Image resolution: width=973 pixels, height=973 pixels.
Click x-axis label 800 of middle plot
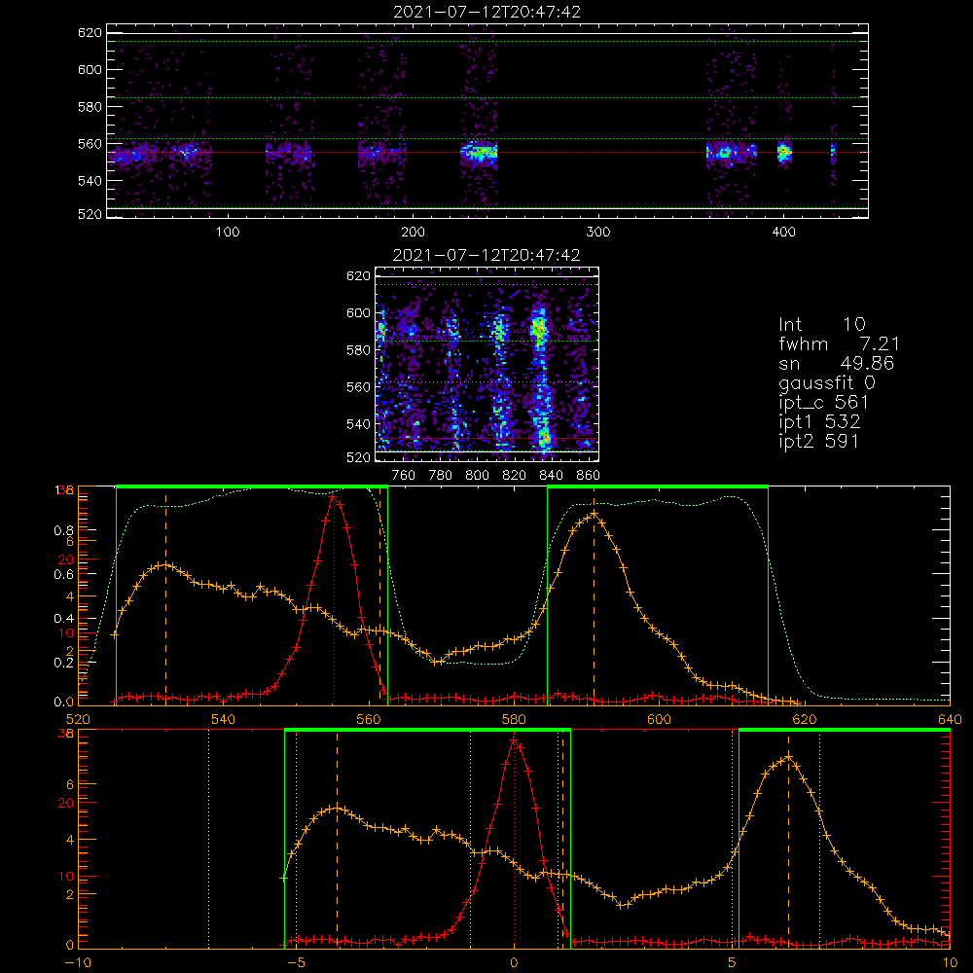click(x=477, y=476)
